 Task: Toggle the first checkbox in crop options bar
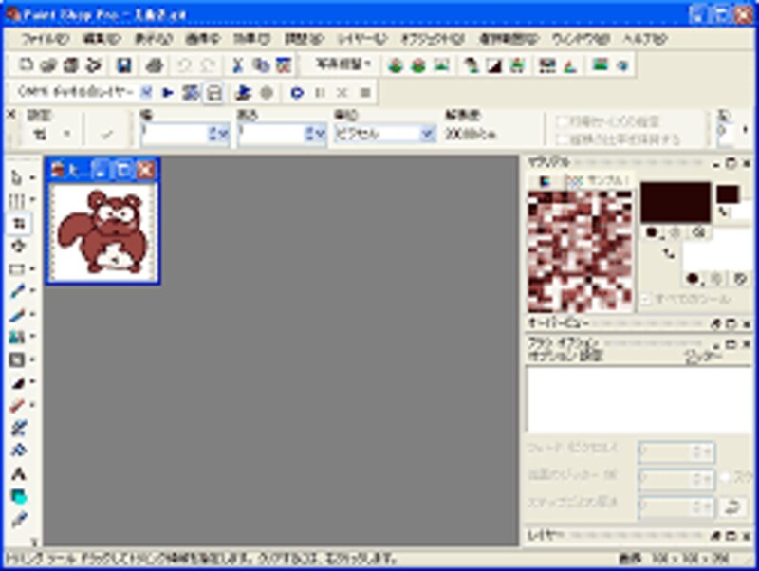[x=562, y=121]
